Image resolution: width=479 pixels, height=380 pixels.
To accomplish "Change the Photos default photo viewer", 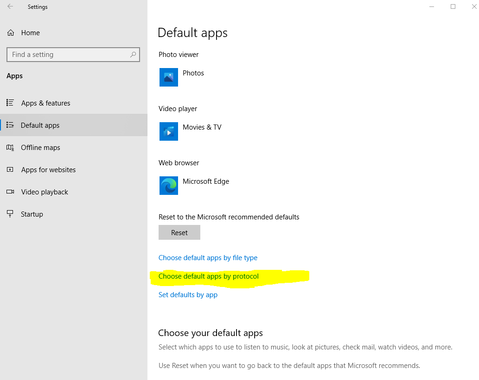I will [x=182, y=77].
